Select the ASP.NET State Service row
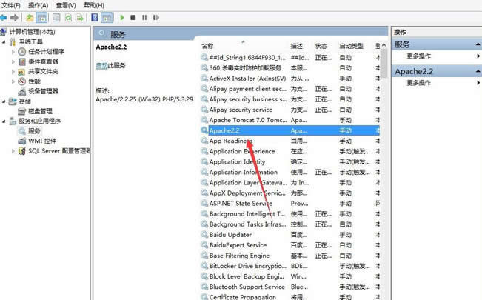The width and height of the screenshot is (482, 300). click(x=290, y=204)
